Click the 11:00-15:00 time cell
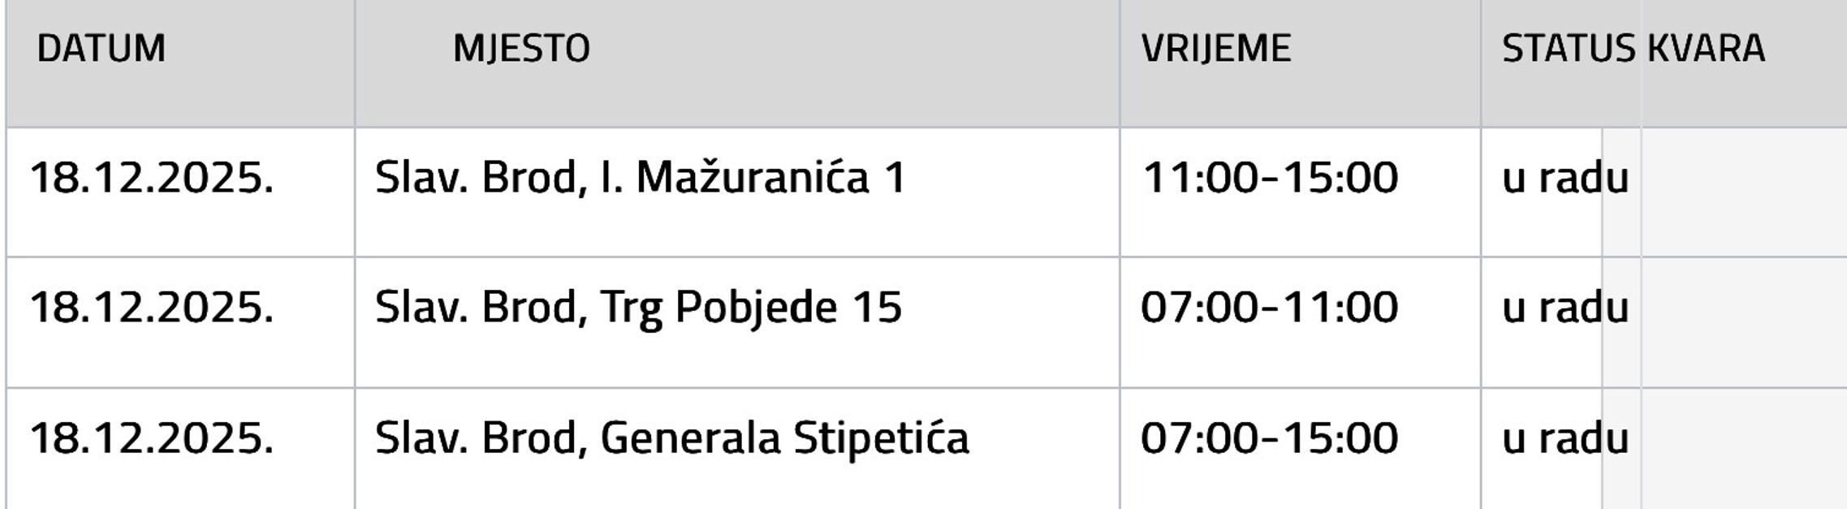Screen dimensions: 1847x509 click(x=1269, y=178)
